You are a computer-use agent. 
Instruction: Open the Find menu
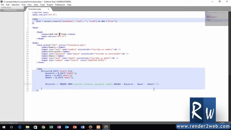click(x=23, y=5)
